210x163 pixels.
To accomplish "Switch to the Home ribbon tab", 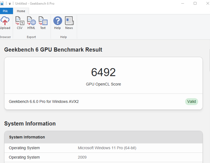I will click(x=21, y=11).
